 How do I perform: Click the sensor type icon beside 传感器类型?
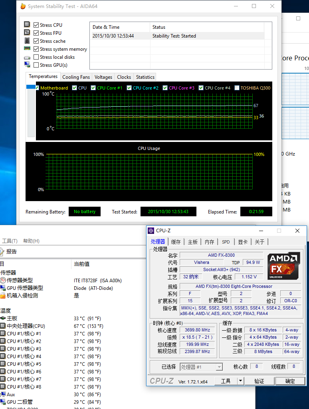(x=3, y=280)
